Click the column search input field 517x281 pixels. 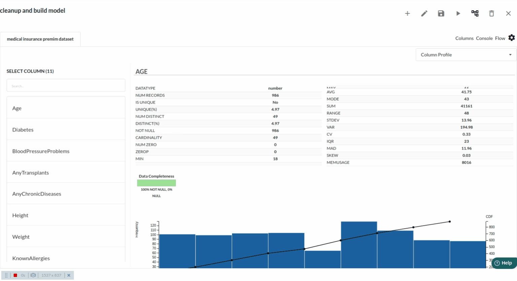tap(66, 85)
